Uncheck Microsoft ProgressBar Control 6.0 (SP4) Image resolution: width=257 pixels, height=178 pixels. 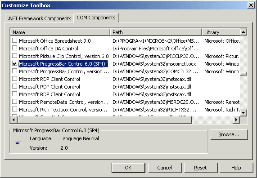(x=14, y=63)
